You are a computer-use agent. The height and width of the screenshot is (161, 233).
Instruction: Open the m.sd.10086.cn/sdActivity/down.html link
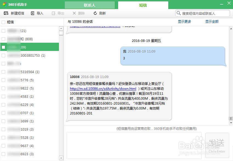pos(103,89)
